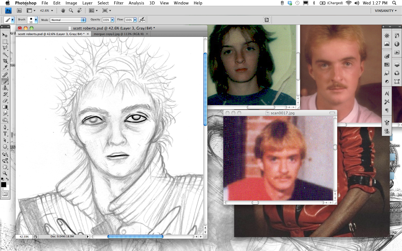Click the foreground color swatch
The height and width of the screenshot is (251, 402).
tap(4, 185)
